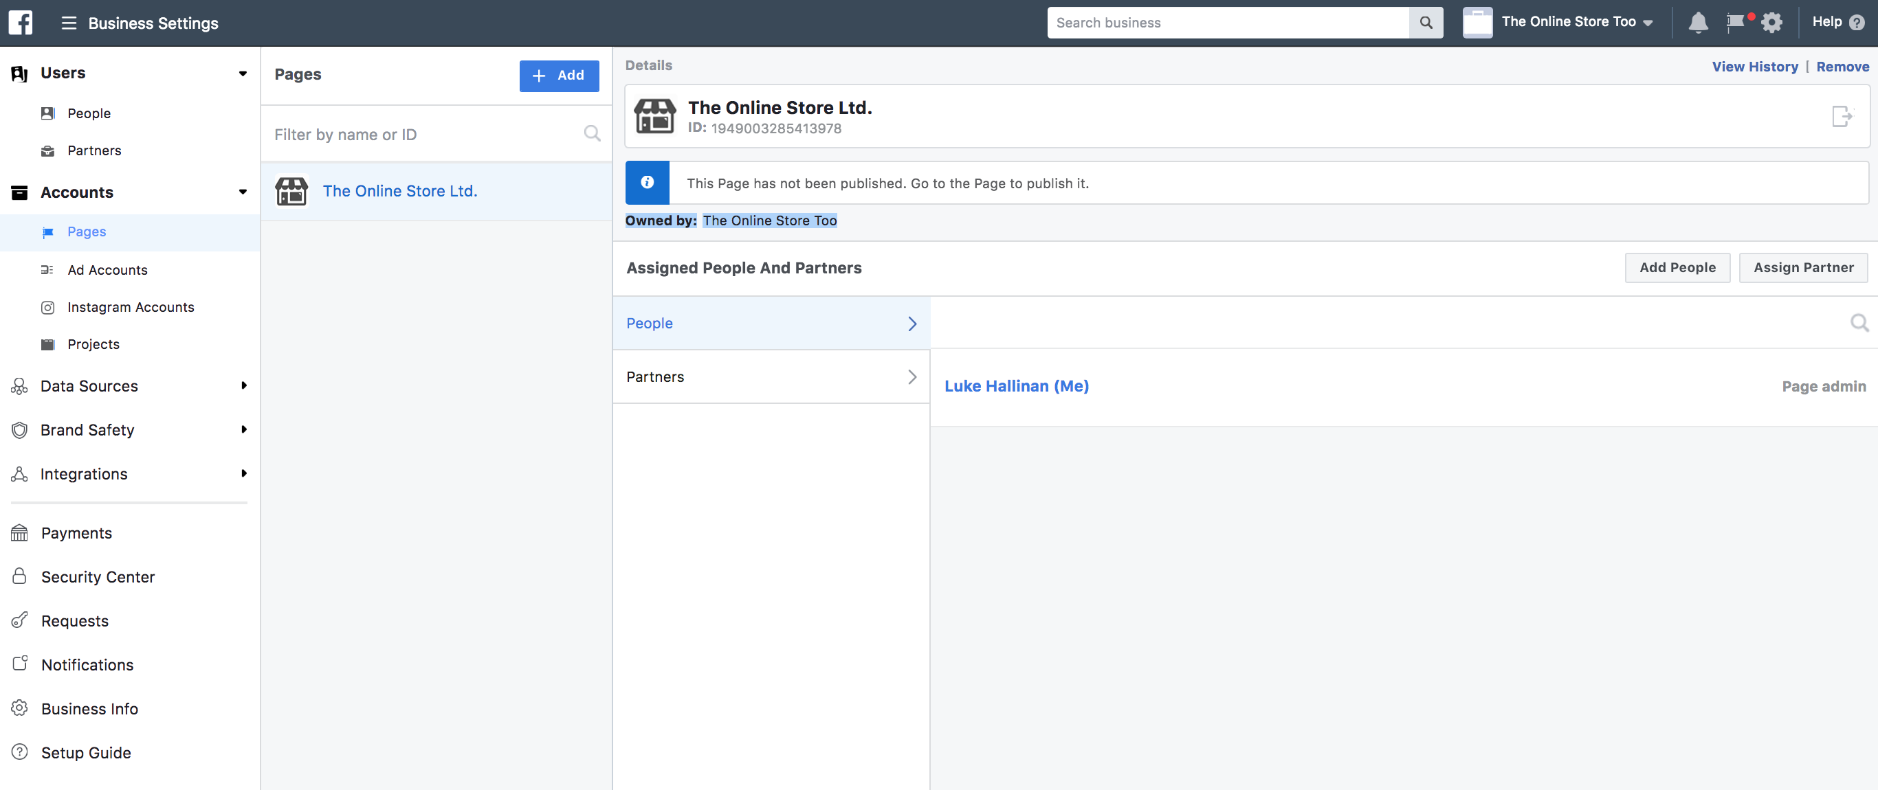This screenshot has height=790, width=1878.
Task: Collapse the Users section arrow
Action: (243, 73)
